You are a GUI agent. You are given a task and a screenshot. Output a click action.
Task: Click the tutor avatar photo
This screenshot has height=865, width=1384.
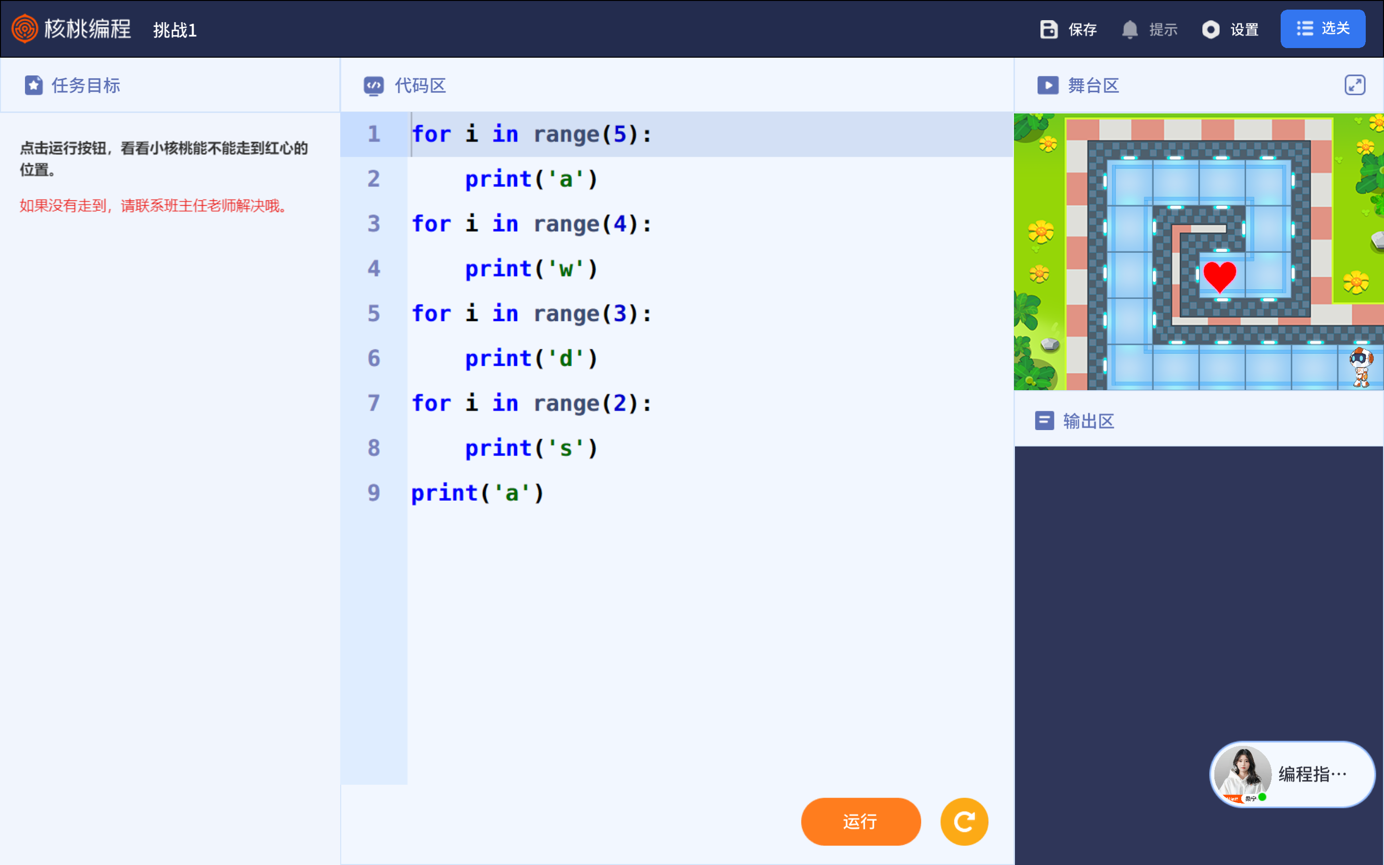pos(1242,774)
